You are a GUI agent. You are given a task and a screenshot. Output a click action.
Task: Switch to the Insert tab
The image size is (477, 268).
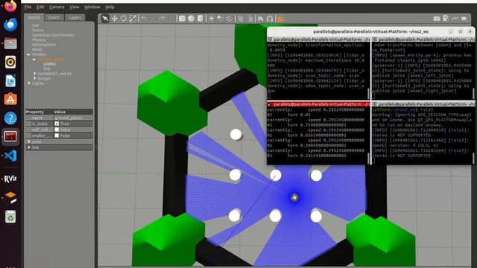(x=54, y=18)
